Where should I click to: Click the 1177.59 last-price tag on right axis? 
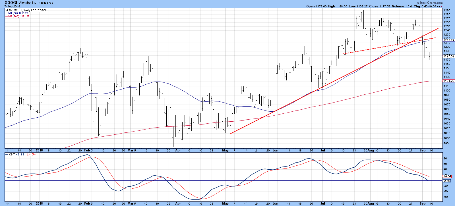coord(449,56)
